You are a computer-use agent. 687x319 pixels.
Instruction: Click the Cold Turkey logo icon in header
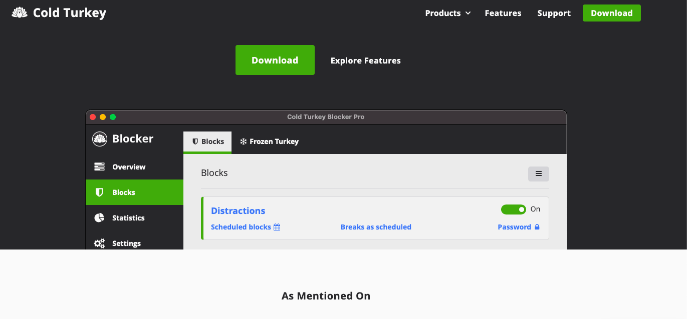pyautogui.click(x=20, y=13)
